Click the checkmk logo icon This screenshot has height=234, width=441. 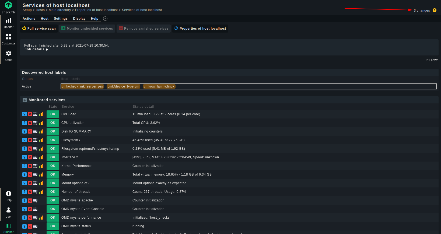point(8,5)
